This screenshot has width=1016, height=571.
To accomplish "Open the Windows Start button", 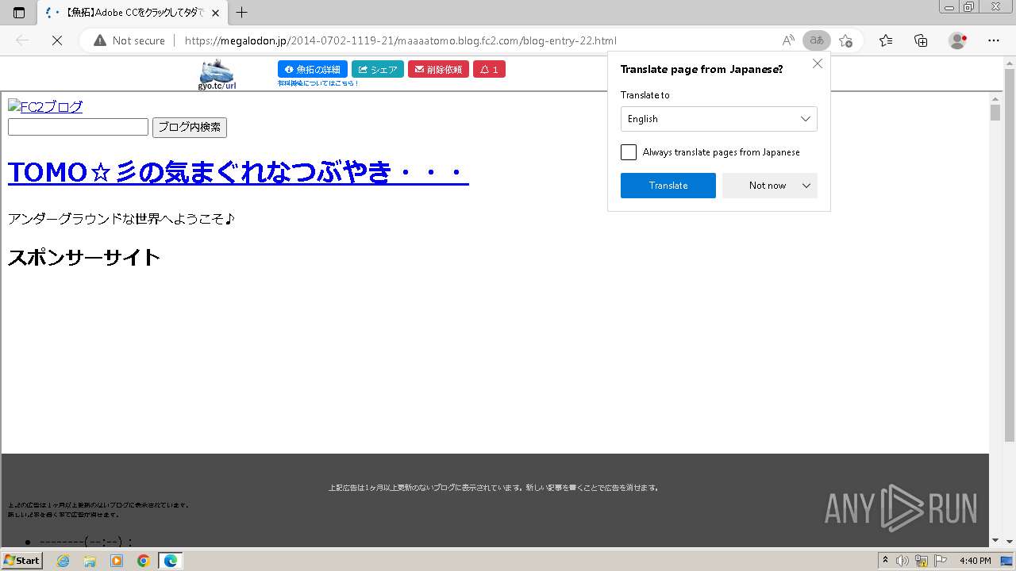I will click(x=22, y=560).
